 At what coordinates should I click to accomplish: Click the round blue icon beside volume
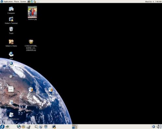click(154, 127)
